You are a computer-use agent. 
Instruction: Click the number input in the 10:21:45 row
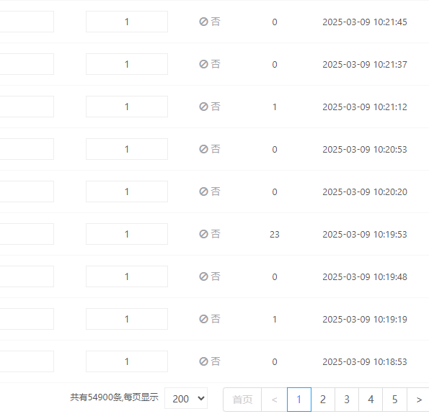tap(127, 22)
